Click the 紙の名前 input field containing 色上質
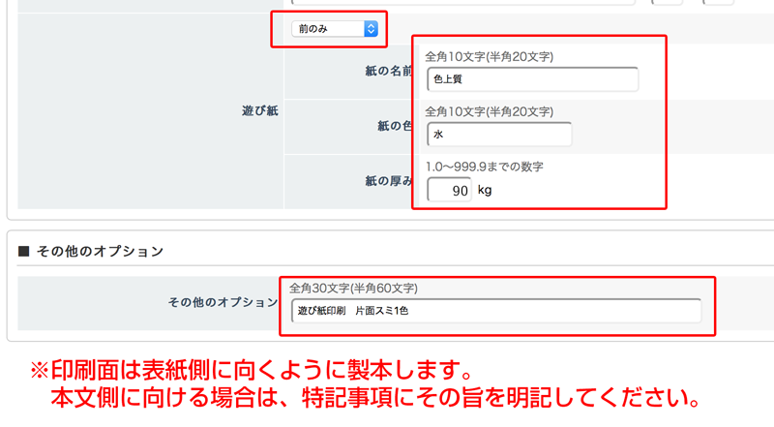774x427 pixels. point(533,79)
